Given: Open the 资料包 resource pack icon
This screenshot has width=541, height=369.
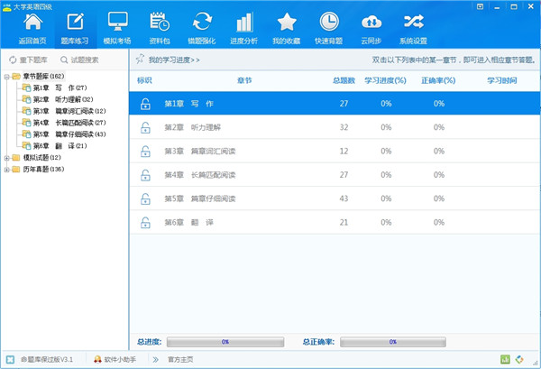Looking at the screenshot, I should point(160,22).
